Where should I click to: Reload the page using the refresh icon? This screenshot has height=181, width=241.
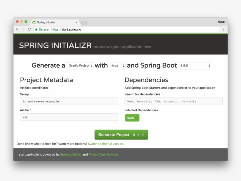[29, 29]
